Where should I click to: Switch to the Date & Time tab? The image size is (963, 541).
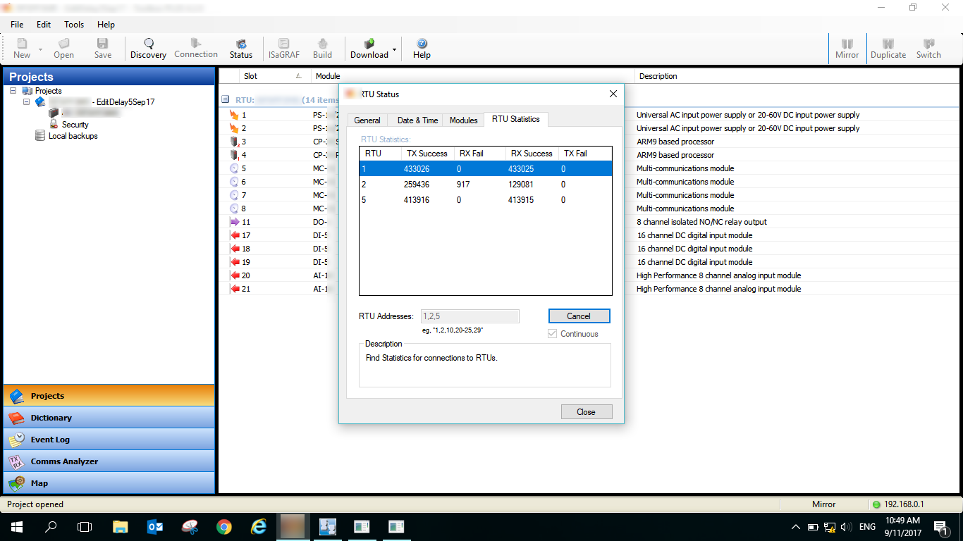pos(417,120)
